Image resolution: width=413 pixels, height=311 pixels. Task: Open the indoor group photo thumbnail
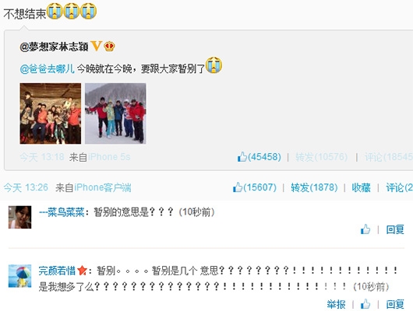coord(51,114)
